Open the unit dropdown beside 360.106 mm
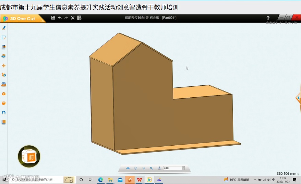The width and height of the screenshot is (301, 184). [298, 174]
